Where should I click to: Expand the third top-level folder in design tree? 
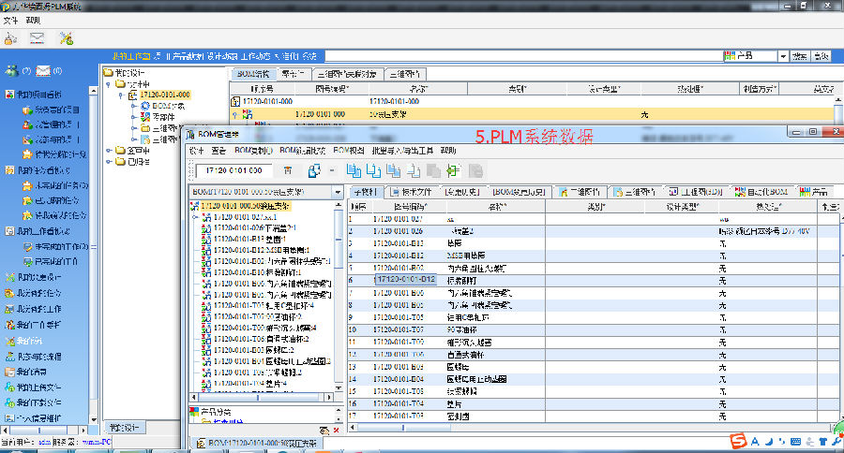pos(110,160)
